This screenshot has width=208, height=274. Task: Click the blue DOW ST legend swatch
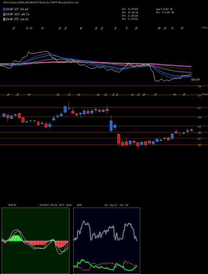(4, 9)
